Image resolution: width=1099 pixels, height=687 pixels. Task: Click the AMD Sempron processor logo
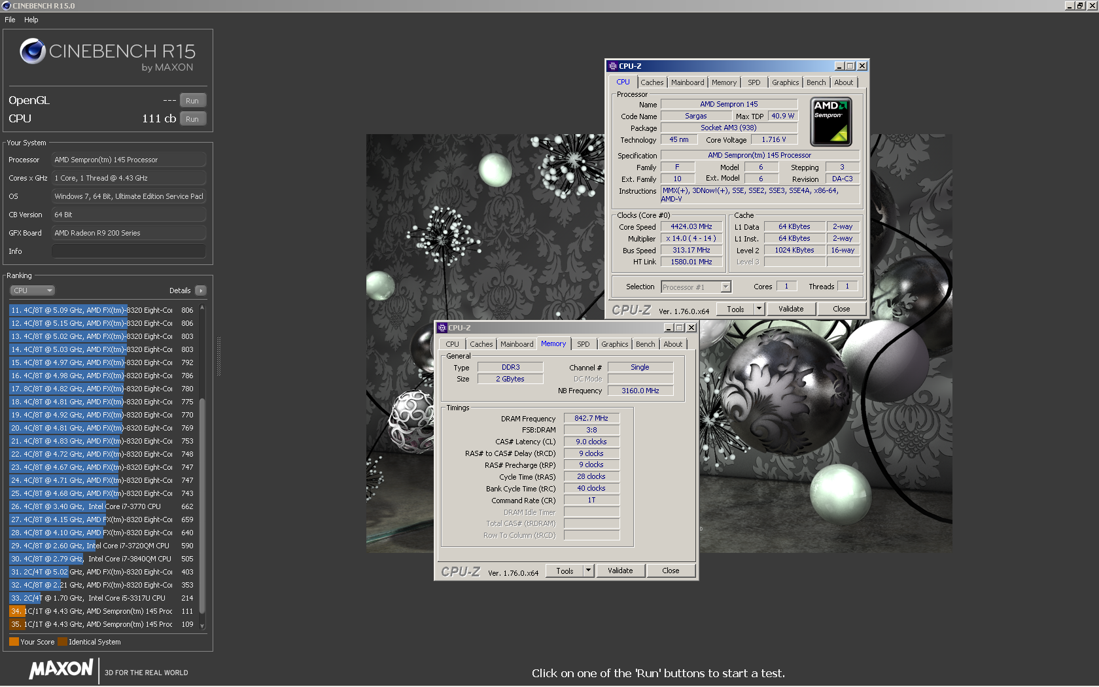831,122
